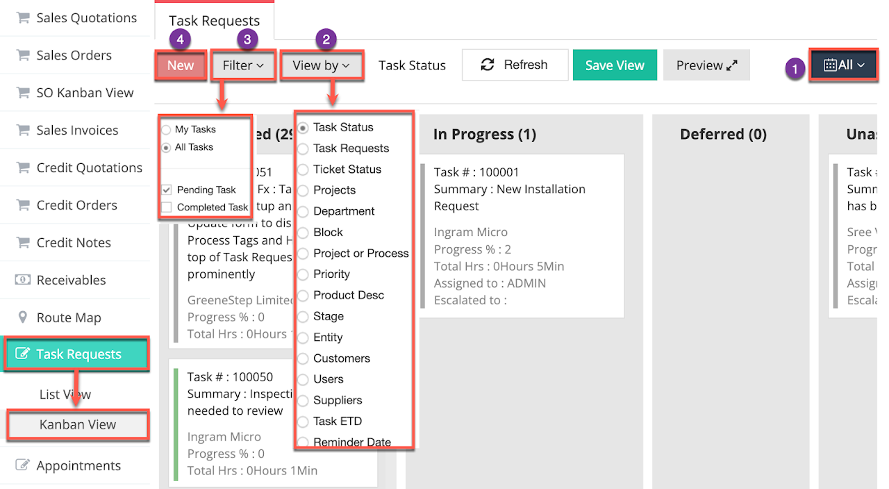889x489 pixels.
Task: Click the refresh arrows icon
Action: [x=488, y=65]
